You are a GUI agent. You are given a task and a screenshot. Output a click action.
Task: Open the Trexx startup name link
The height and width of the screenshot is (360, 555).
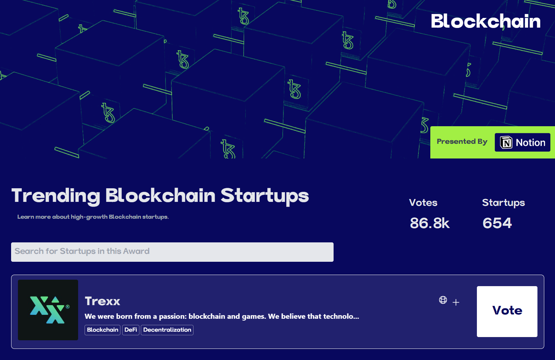pyautogui.click(x=102, y=301)
